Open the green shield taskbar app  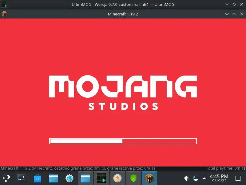coord(133,178)
